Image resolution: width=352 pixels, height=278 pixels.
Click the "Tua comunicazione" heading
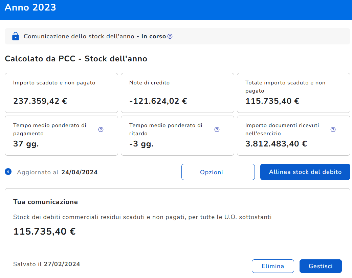[45, 202]
